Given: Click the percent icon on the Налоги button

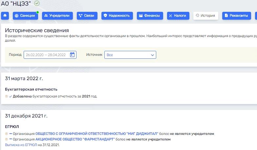Looking at the screenshot, I should [171, 16].
